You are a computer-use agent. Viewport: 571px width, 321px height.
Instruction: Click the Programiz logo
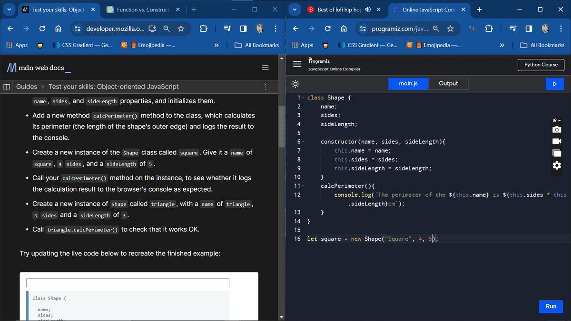pos(319,61)
